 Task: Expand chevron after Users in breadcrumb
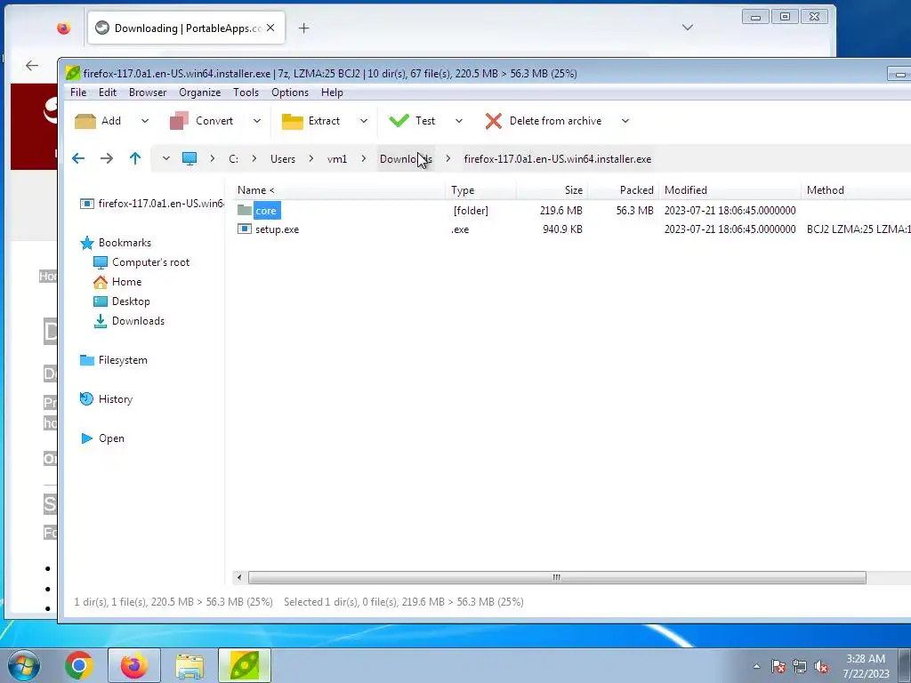pos(311,158)
